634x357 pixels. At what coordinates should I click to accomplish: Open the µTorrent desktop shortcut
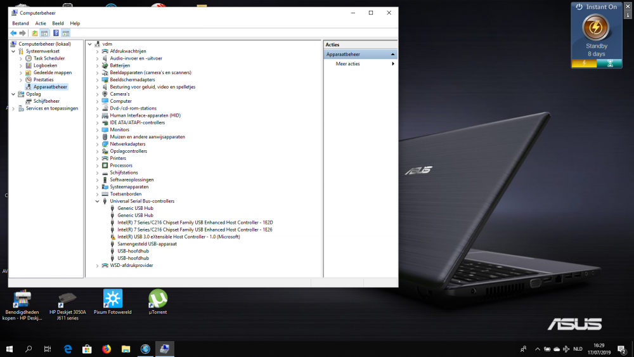click(158, 302)
